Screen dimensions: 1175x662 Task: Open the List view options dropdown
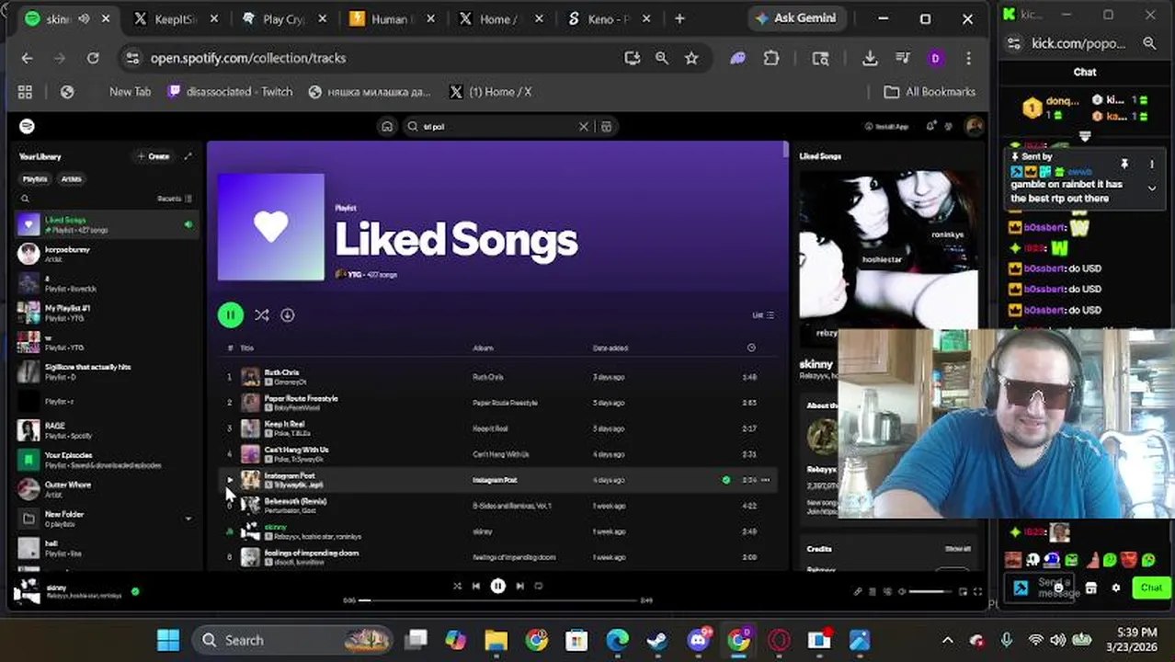point(763,315)
